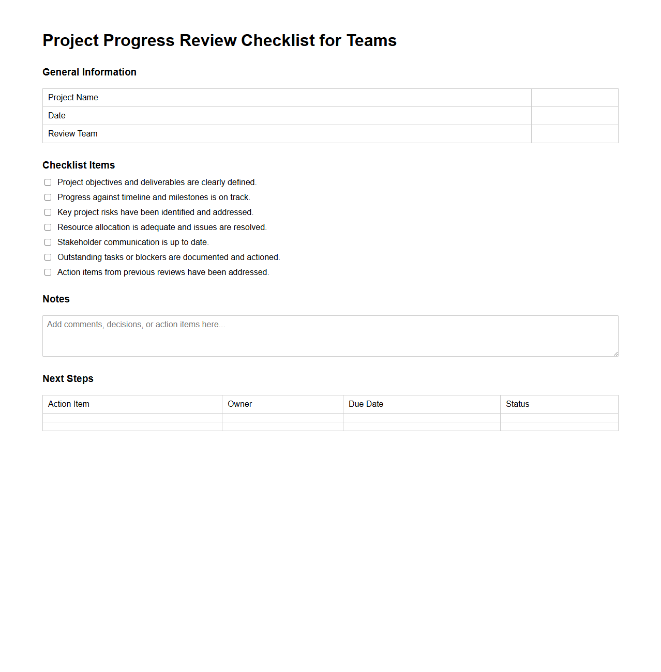Check "Key project risks have been identified"
This screenshot has width=661, height=672.
[48, 212]
